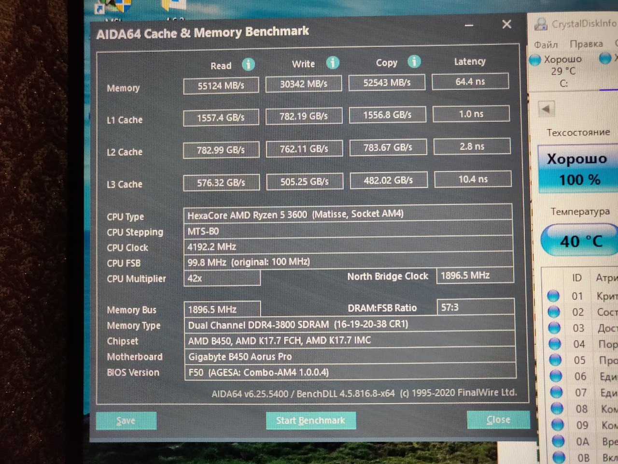Click Memory Latency value 64.4 ns
The height and width of the screenshot is (464, 618).
470,81
